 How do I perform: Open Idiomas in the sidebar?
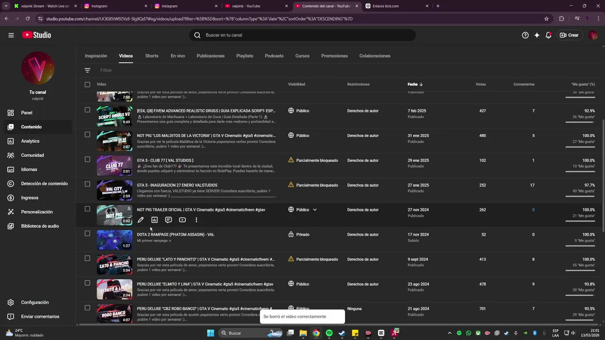click(38, 170)
